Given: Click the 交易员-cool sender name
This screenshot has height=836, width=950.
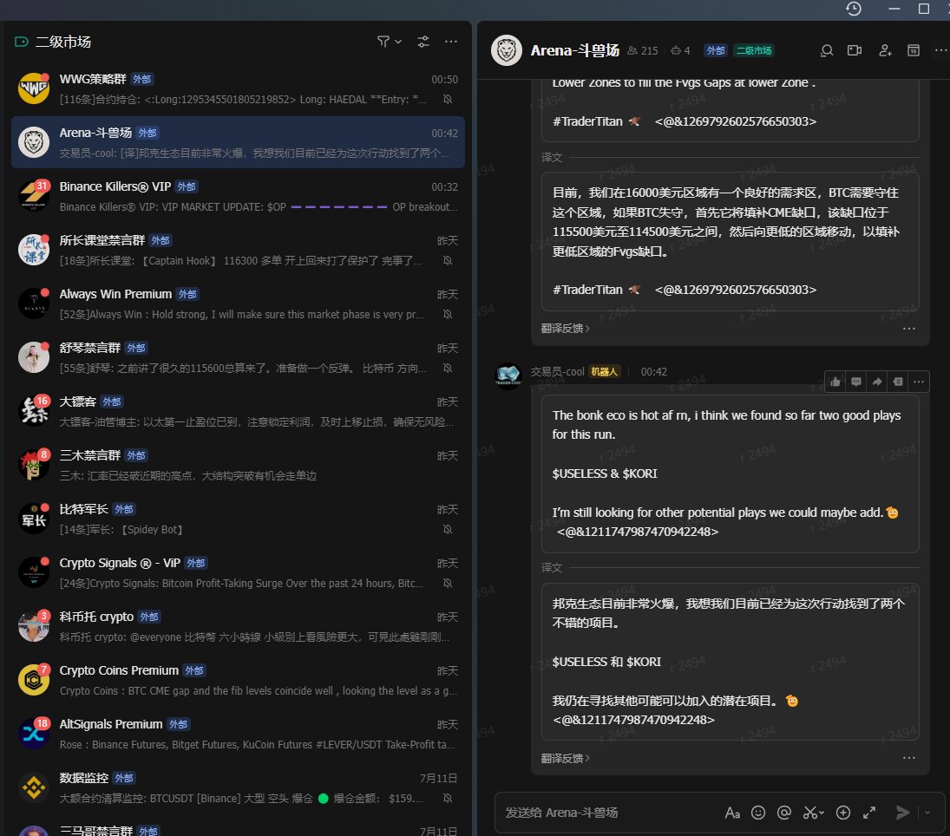Looking at the screenshot, I should click(x=557, y=372).
